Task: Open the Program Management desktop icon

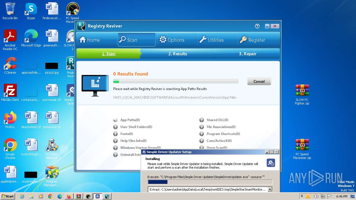Action: tap(52, 176)
